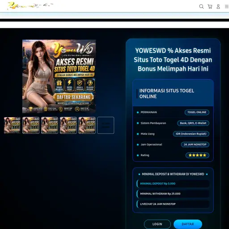
Task: Click the LOGIN button
Action: [x=157, y=224]
